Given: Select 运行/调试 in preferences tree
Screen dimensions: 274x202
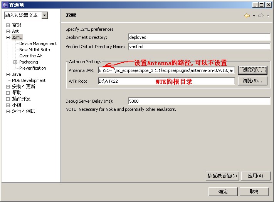Looking at the screenshot, I should coord(24,111).
